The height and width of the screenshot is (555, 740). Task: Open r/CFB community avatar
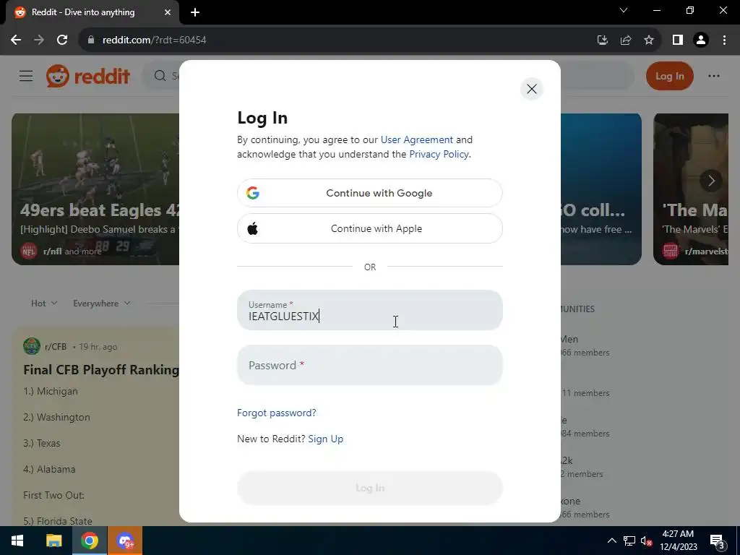coord(32,346)
